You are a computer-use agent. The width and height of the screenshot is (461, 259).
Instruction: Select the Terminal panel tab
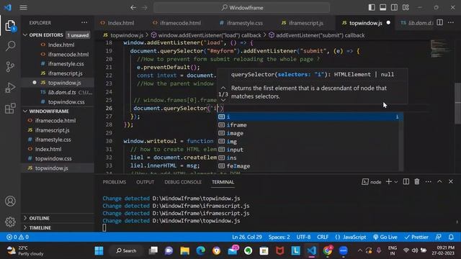(x=223, y=182)
